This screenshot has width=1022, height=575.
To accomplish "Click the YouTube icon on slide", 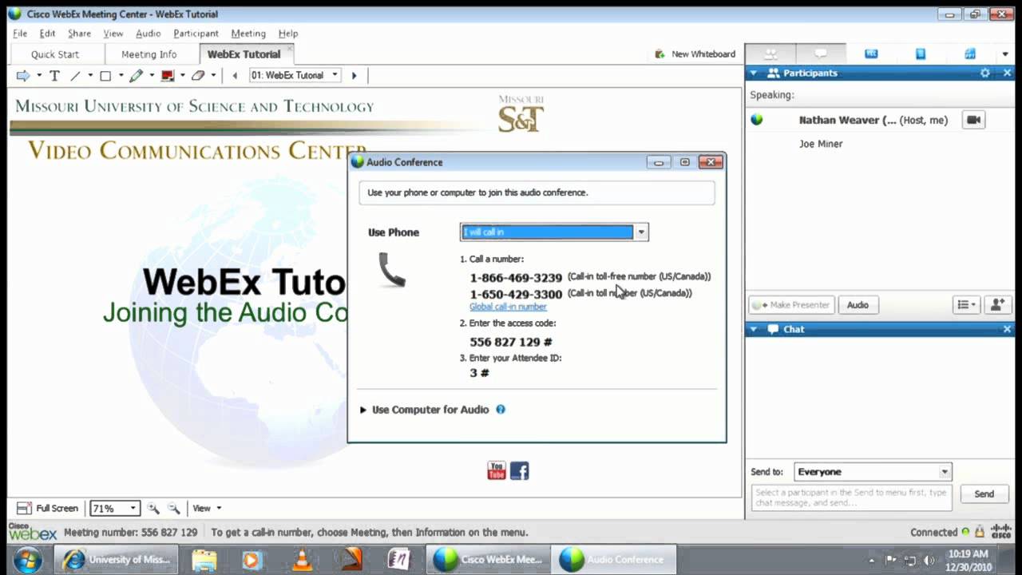I will click(x=497, y=471).
